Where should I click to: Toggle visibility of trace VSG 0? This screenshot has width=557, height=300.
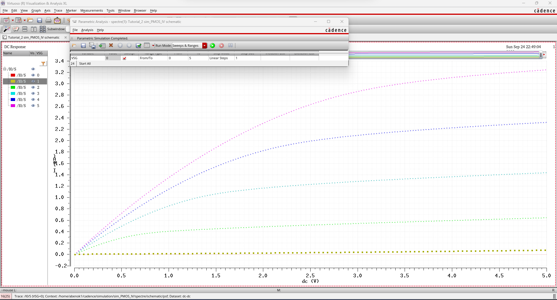[33, 75]
